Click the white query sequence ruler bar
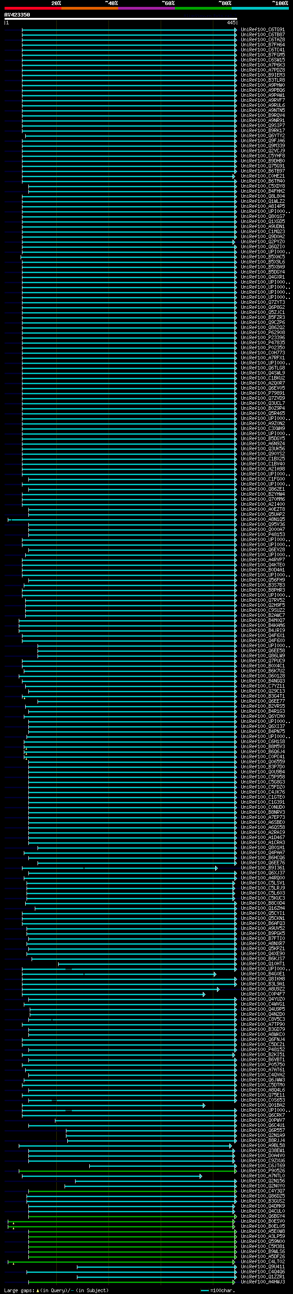The height and width of the screenshot is (1294, 293). (120, 18)
